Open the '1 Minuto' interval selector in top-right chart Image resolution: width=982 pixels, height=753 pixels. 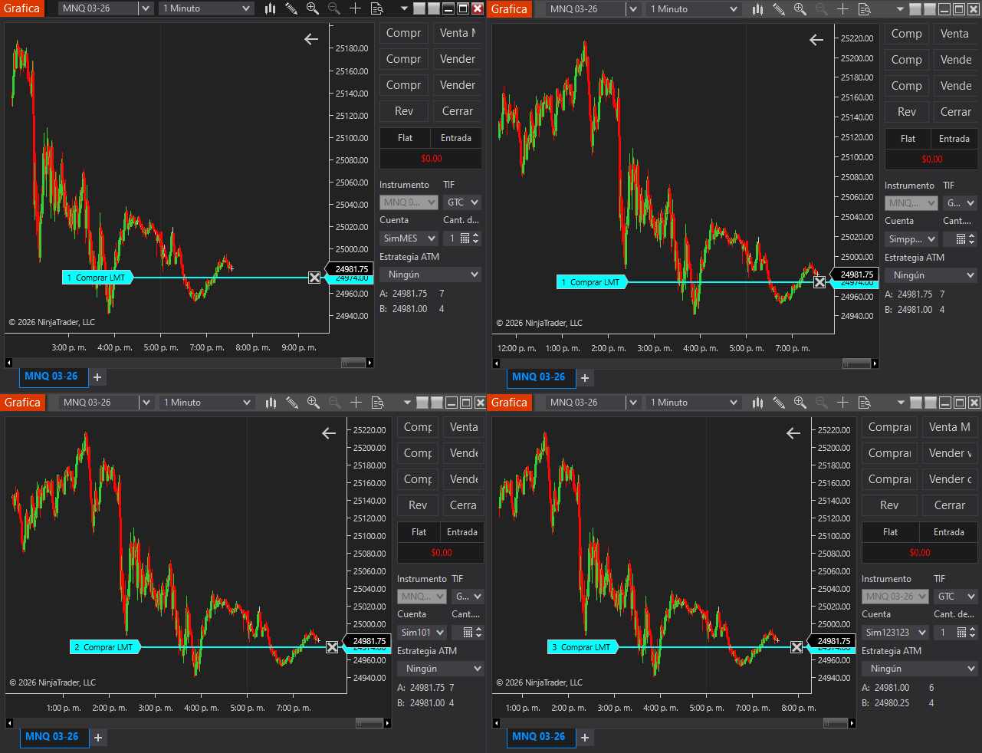[695, 9]
